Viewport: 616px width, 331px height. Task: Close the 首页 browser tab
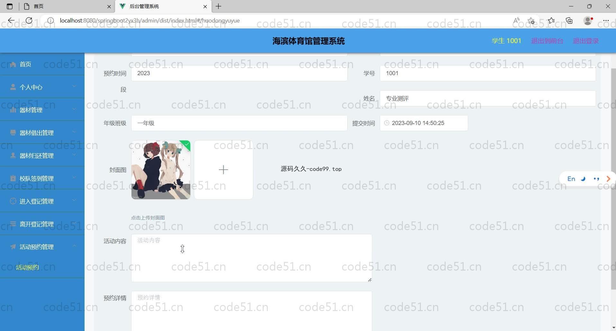tap(109, 6)
